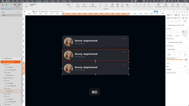Collapse the Dribbble shot artboard in layers
Viewport: 189px width, 106px height.
(1, 58)
